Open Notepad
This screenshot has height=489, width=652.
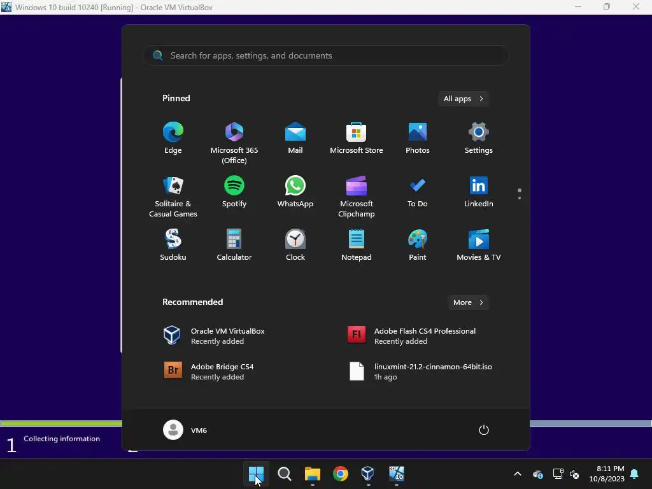tap(357, 245)
